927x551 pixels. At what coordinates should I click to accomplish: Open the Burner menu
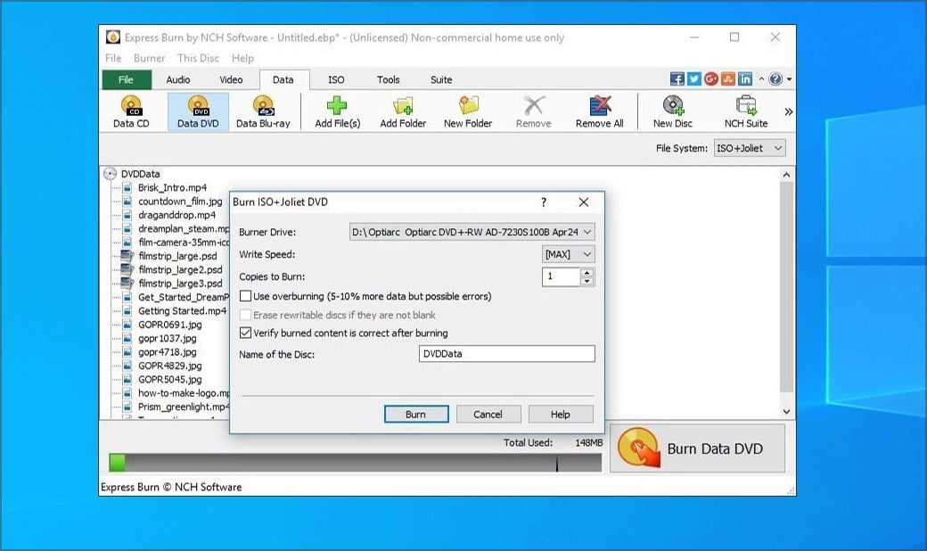coord(149,58)
